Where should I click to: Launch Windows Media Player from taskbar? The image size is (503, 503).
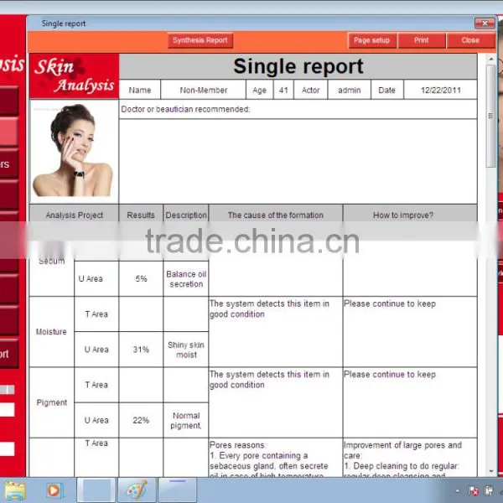[54, 490]
